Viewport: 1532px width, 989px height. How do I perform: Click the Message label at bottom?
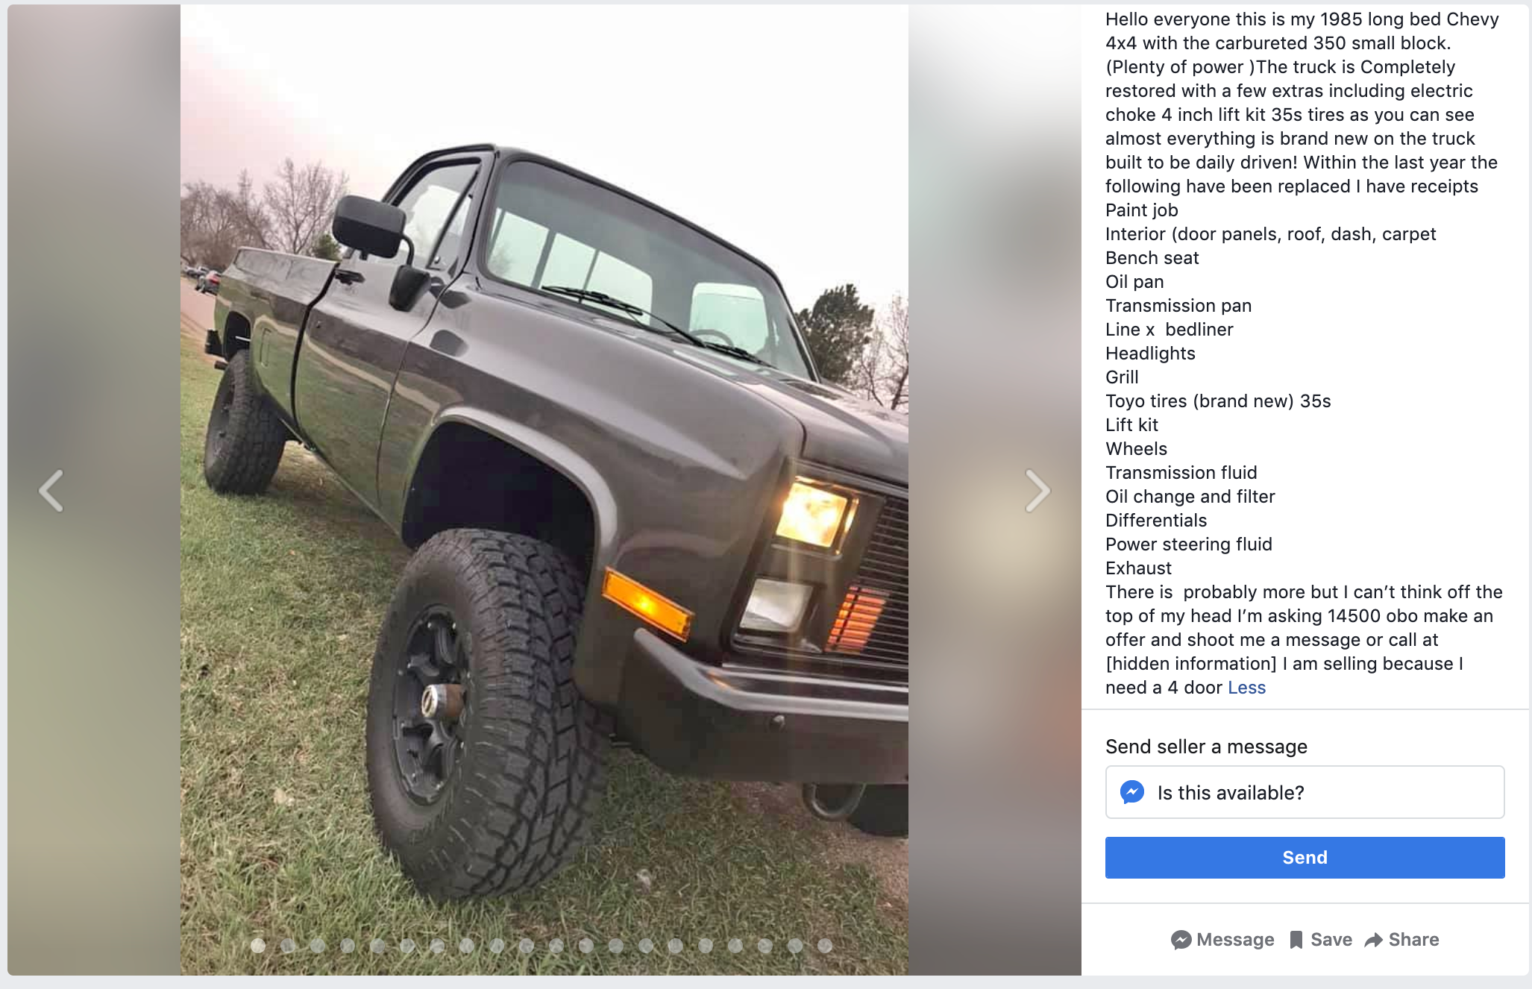click(1235, 940)
